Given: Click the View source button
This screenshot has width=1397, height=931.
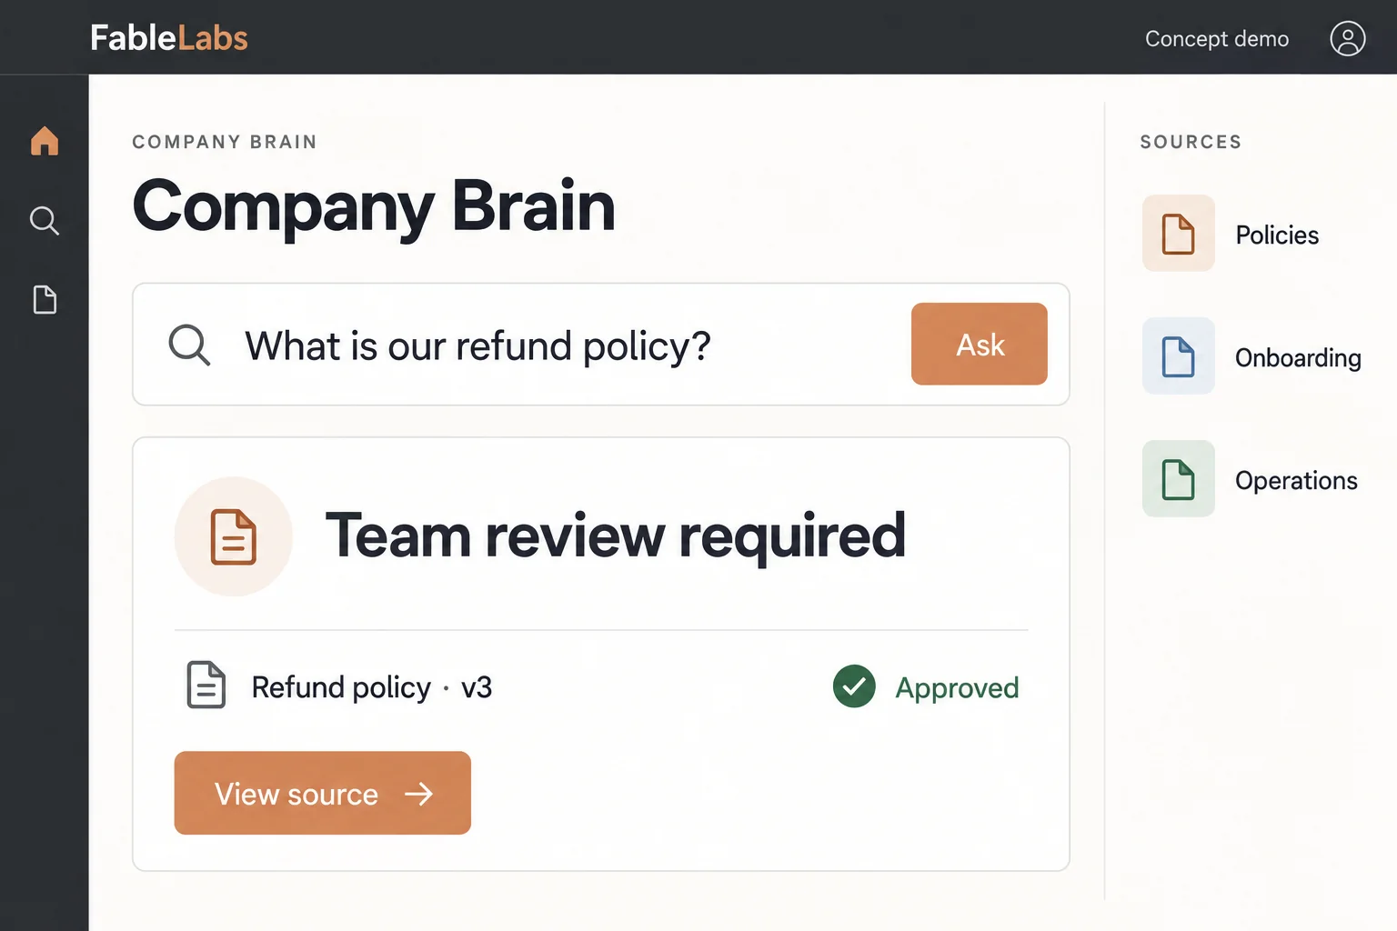Looking at the screenshot, I should click(x=323, y=793).
